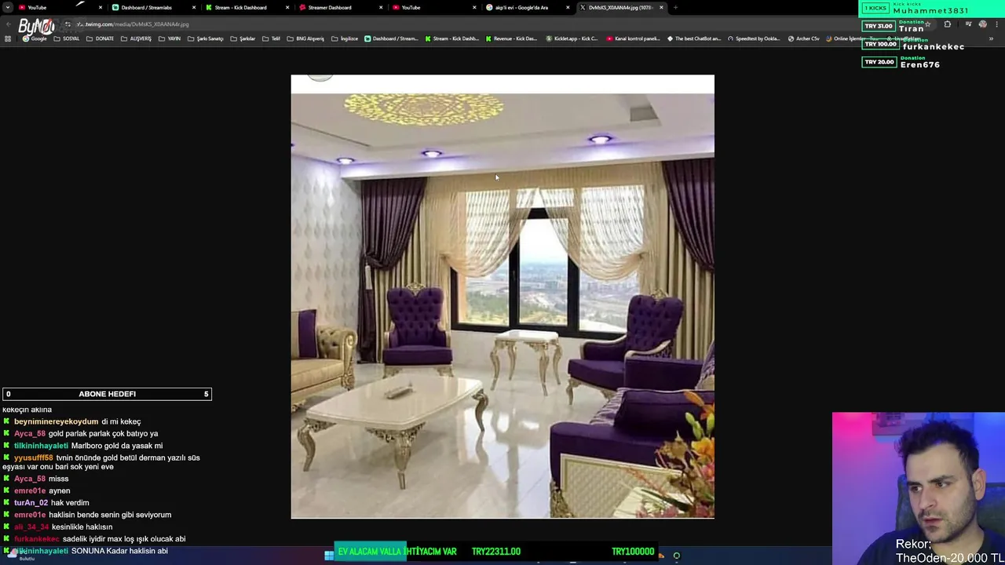The image size is (1005, 565).
Task: Expand the DONATE bookmark folder
Action: [100, 38]
